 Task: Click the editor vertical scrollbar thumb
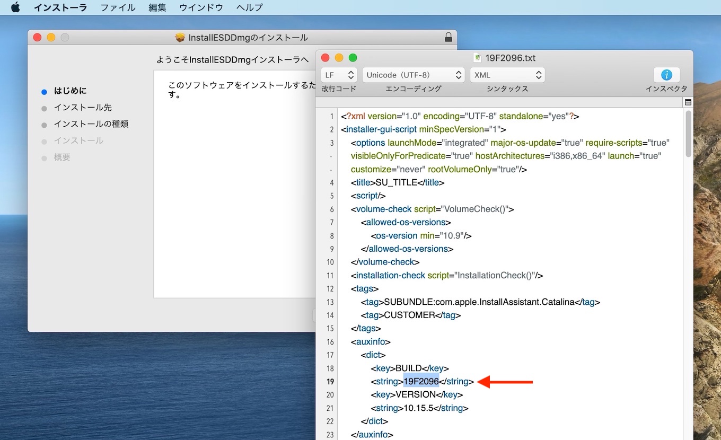(688, 134)
